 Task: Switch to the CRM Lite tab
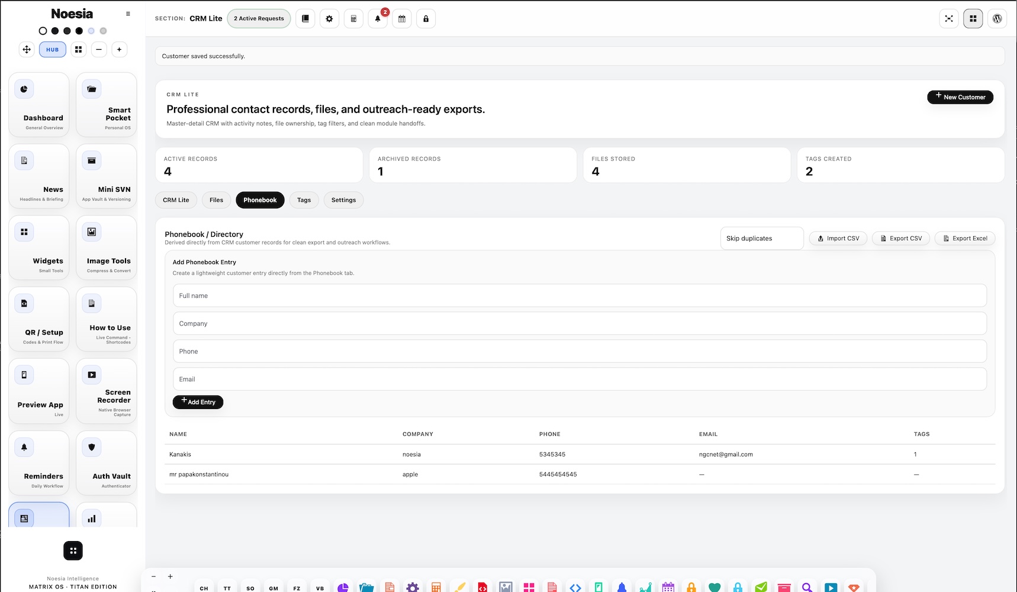pyautogui.click(x=176, y=200)
